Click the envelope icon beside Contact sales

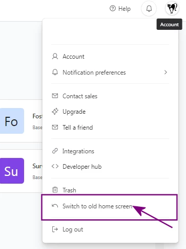click(55, 96)
